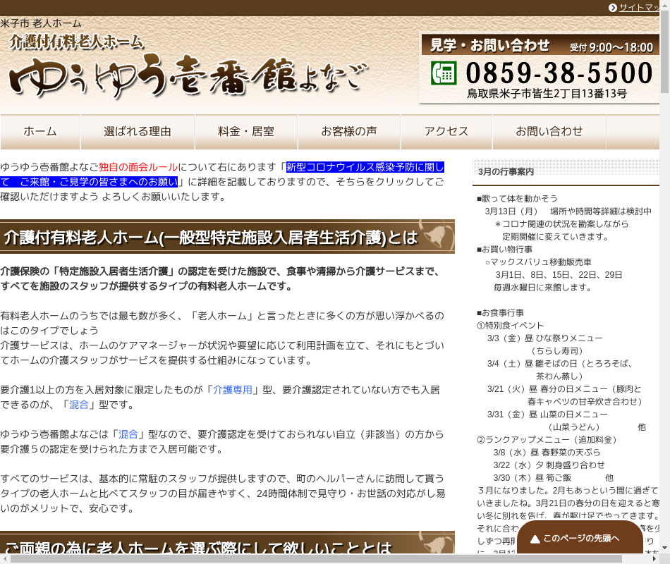
Task: Select 料金・居室 in the navigation bar
Action: 246,132
